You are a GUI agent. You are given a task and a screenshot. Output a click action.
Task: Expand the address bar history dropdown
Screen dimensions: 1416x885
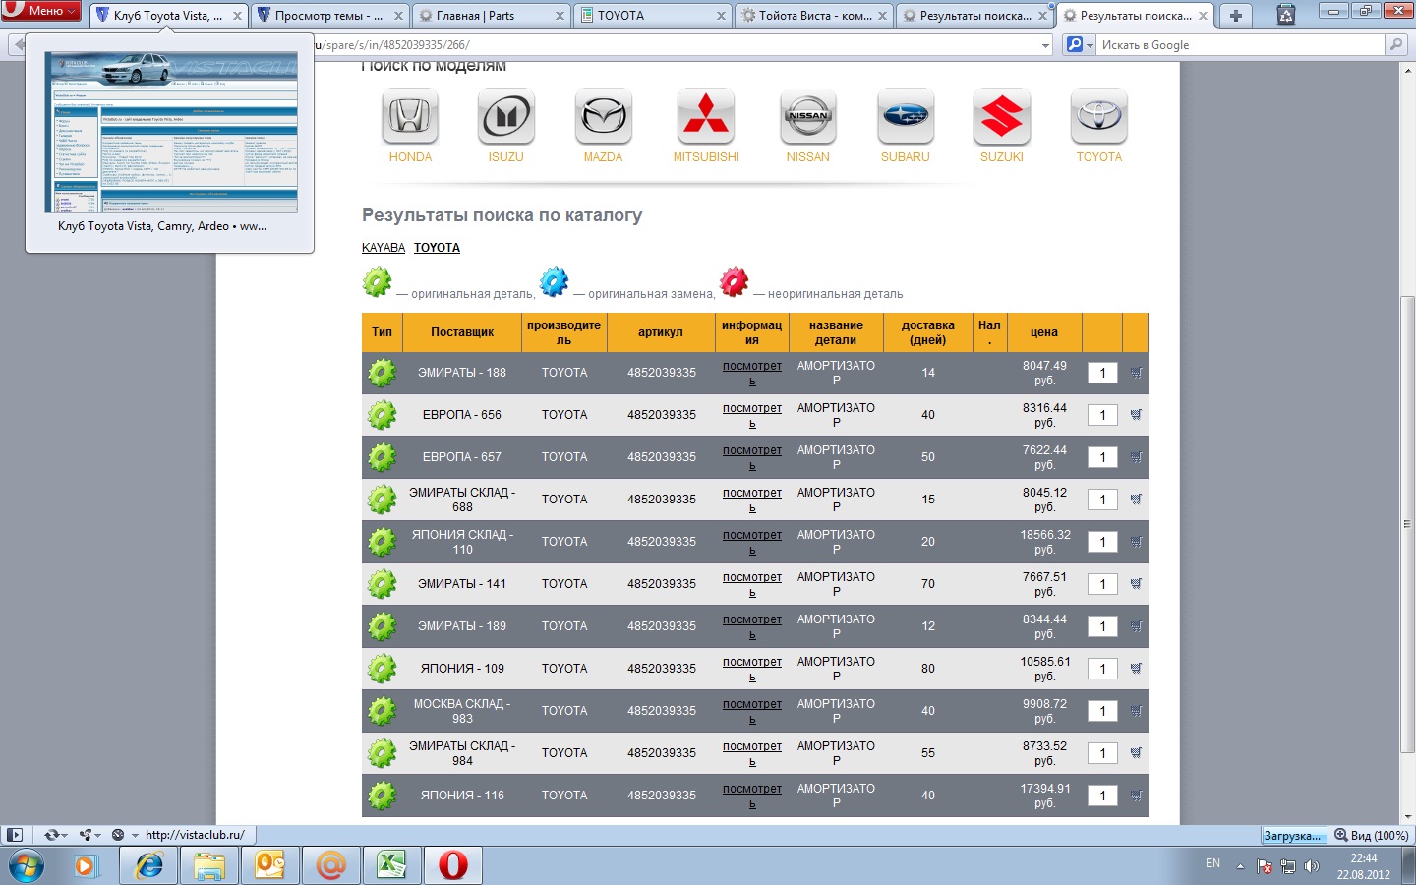[x=1045, y=45]
